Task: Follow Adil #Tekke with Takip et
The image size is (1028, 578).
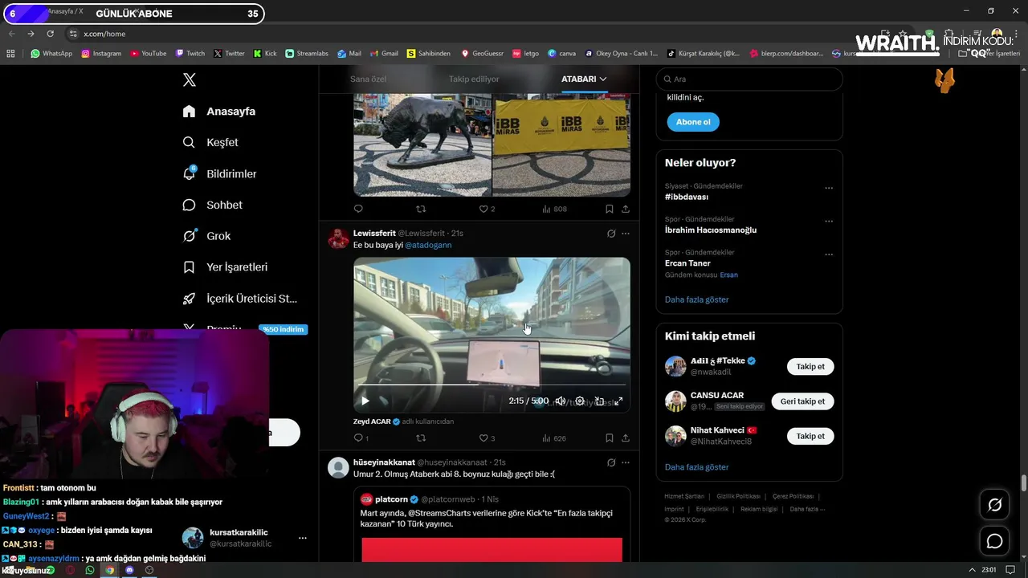Action: [810, 366]
